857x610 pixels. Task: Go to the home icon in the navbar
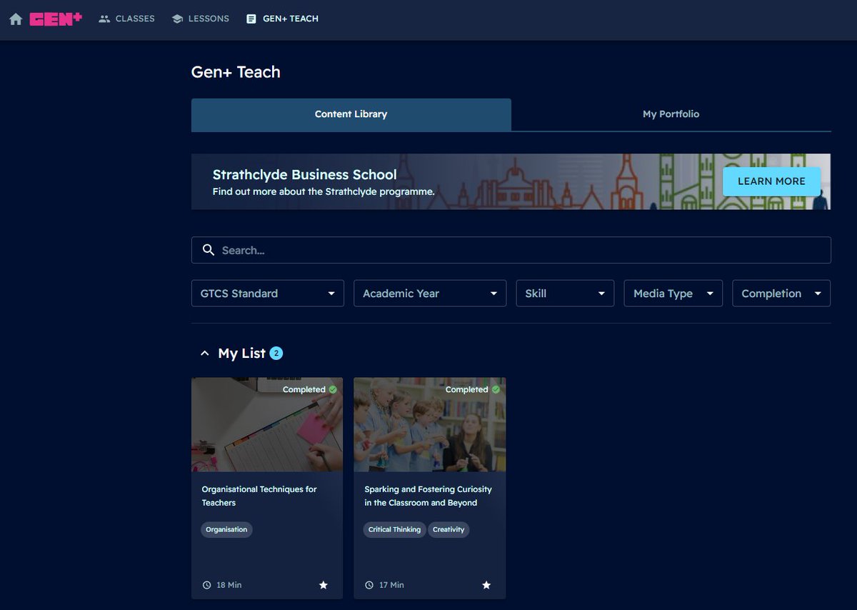point(16,19)
